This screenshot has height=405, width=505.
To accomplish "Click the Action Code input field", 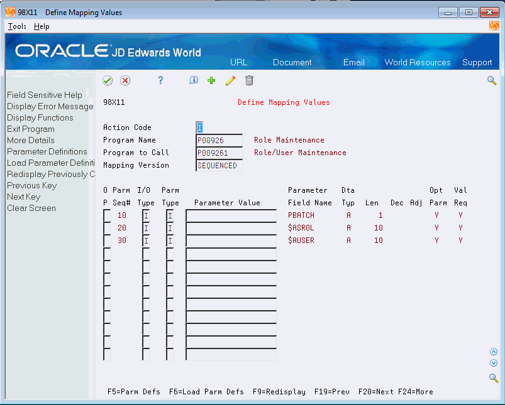I will pos(198,127).
